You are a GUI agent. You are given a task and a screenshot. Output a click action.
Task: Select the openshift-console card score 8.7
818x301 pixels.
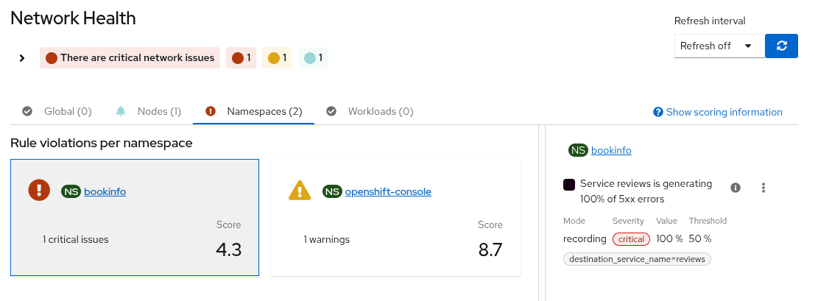[x=490, y=249]
